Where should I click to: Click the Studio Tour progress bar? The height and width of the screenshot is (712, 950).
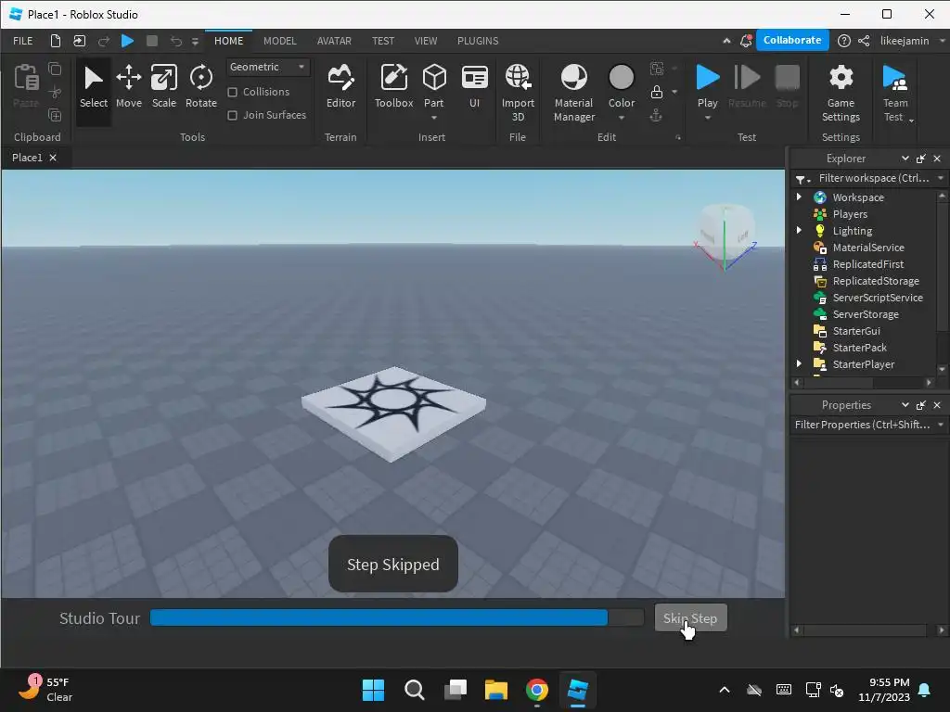[x=397, y=617]
